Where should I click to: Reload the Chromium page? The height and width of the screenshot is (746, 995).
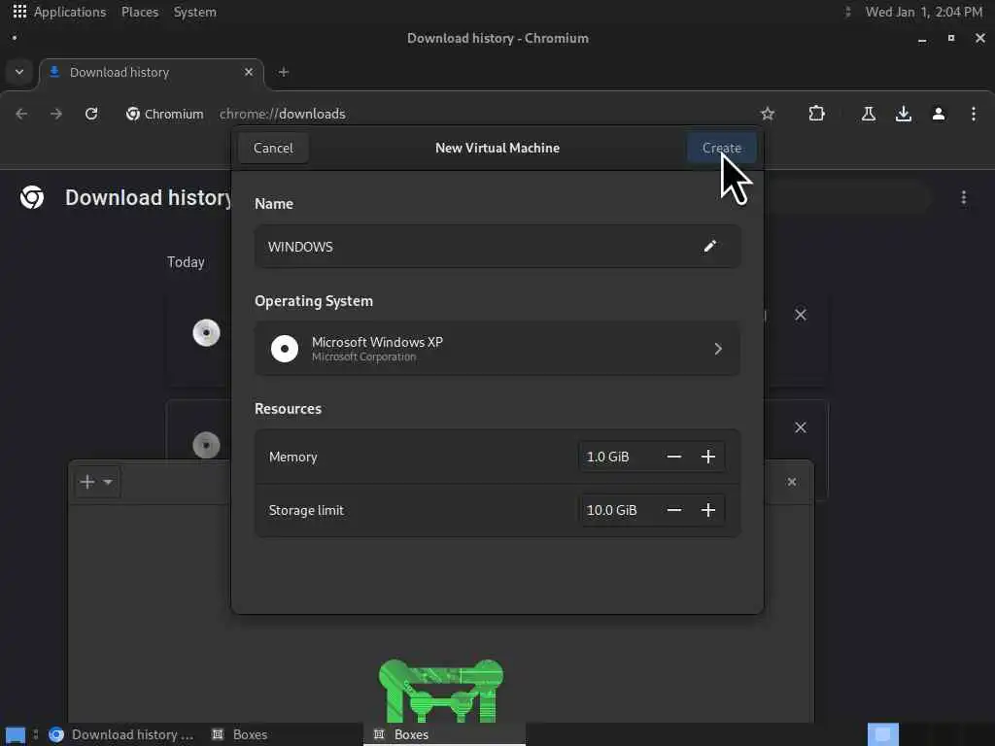[x=91, y=114]
